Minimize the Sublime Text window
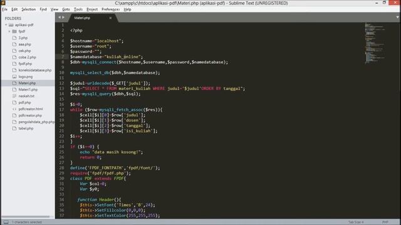This screenshot has width=401, height=225. 377,2
